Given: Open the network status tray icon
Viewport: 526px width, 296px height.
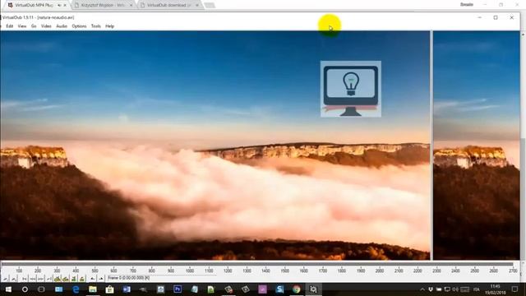Looking at the screenshot, I should [x=447, y=289].
